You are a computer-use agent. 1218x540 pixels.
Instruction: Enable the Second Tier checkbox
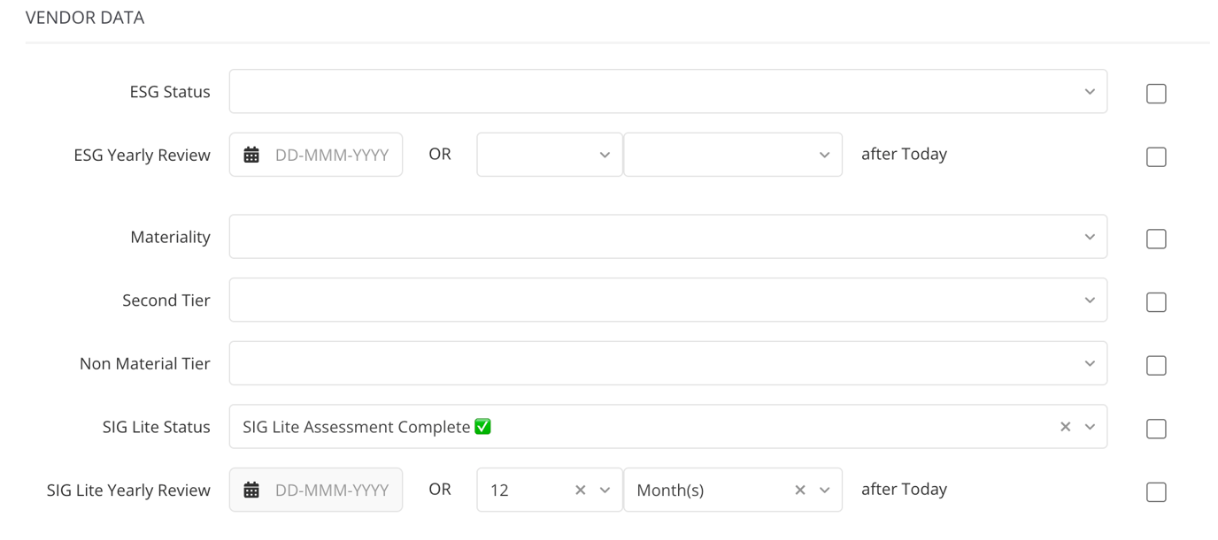point(1156,301)
